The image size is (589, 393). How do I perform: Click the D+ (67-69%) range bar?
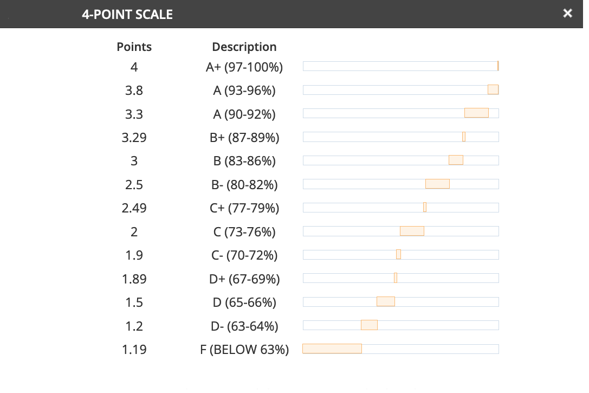click(x=400, y=278)
